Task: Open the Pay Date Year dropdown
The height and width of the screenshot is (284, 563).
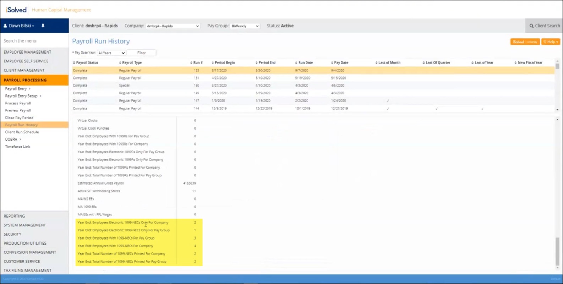Action: (111, 53)
